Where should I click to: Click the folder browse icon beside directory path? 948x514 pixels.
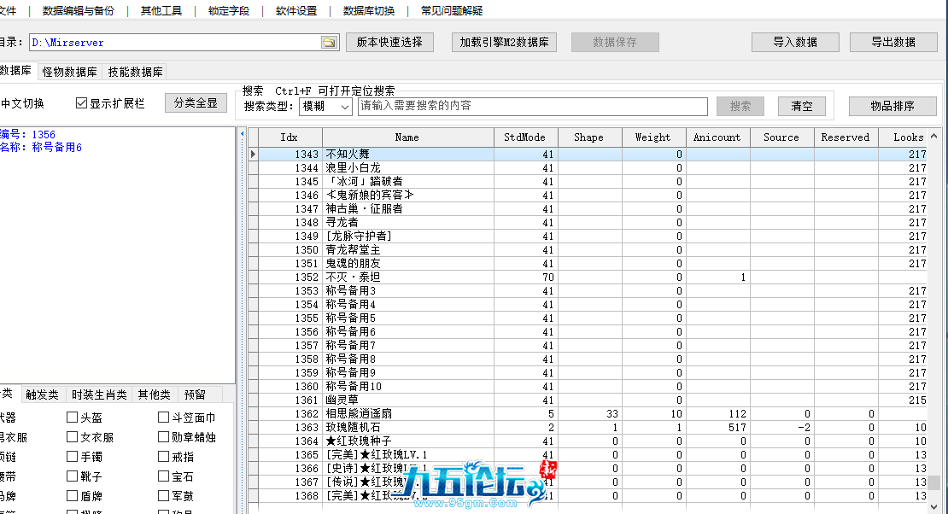pos(329,43)
